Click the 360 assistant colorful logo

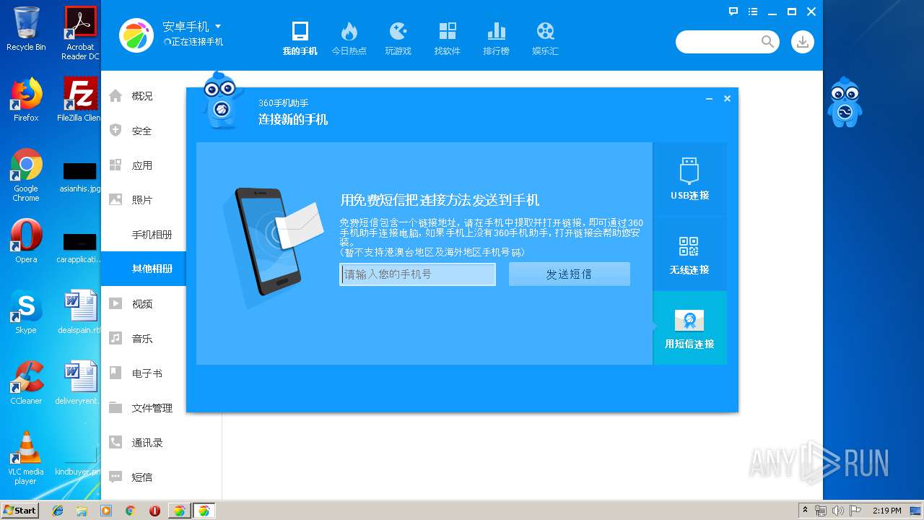(136, 35)
